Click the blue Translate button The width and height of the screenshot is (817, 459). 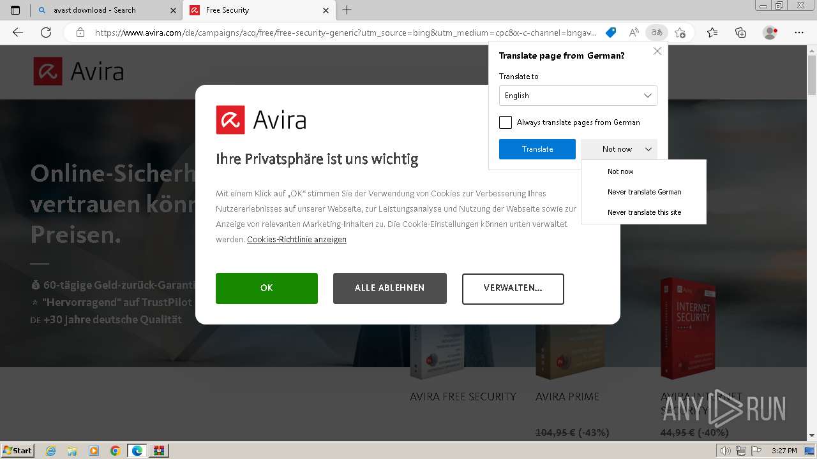click(537, 149)
